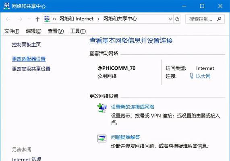Refresh the address bar view
The image size is (230, 161).
tap(177, 19)
